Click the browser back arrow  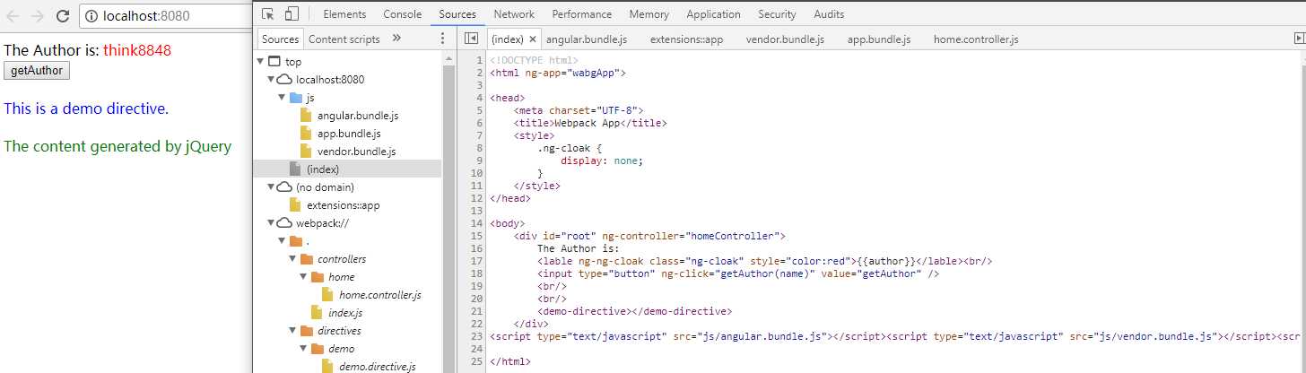pyautogui.click(x=13, y=15)
